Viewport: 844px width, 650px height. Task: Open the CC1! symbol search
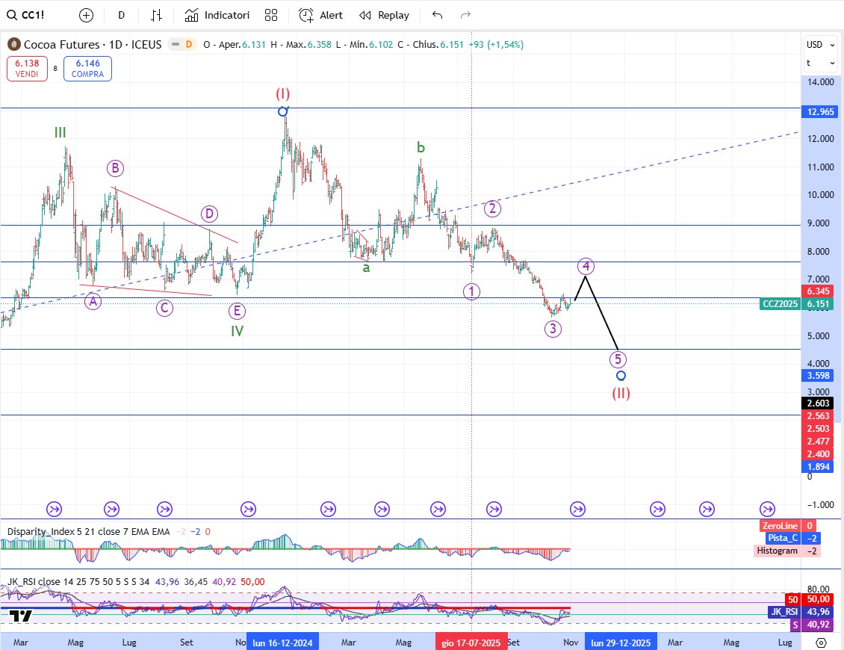click(28, 15)
